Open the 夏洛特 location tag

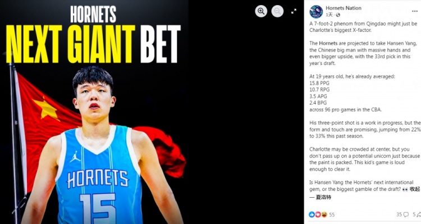(323, 197)
